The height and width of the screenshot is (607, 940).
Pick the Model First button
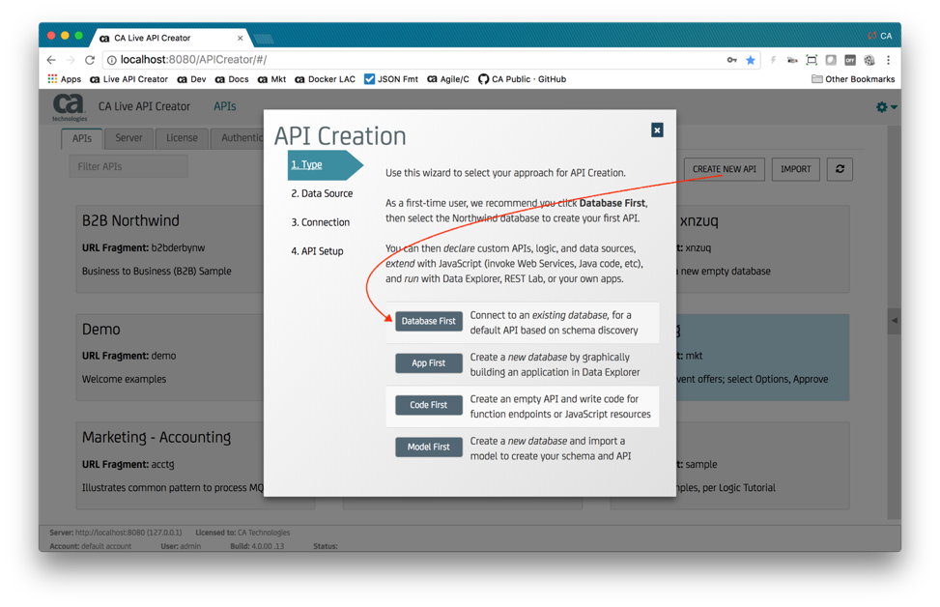[429, 448]
